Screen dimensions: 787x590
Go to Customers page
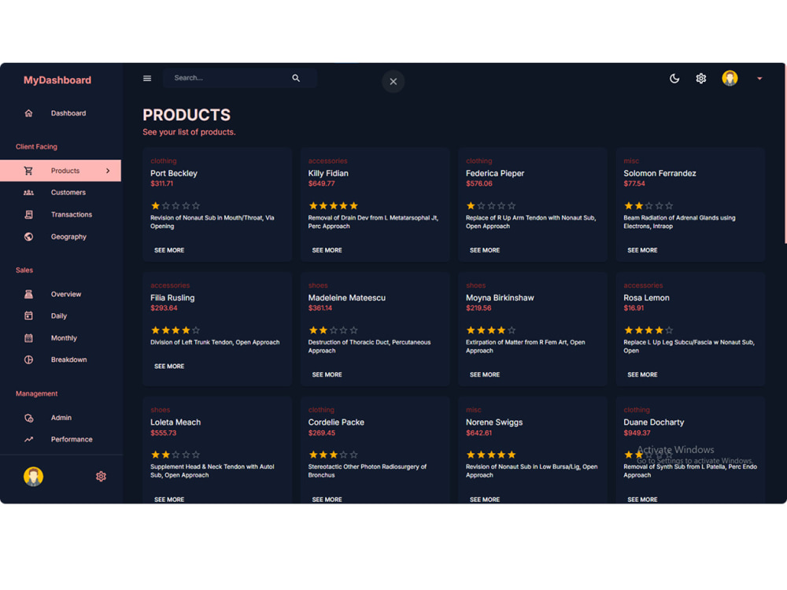coord(61,193)
